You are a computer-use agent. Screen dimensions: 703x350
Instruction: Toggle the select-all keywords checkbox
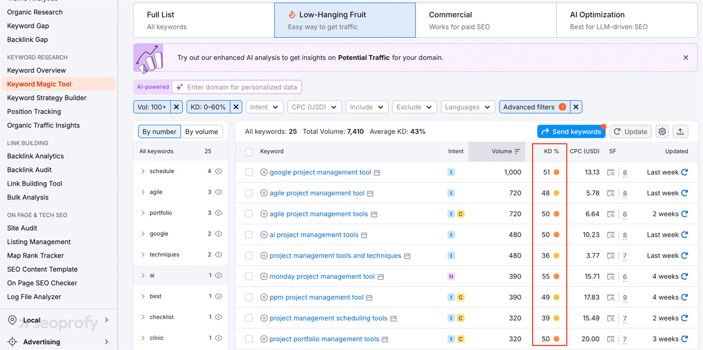point(249,152)
